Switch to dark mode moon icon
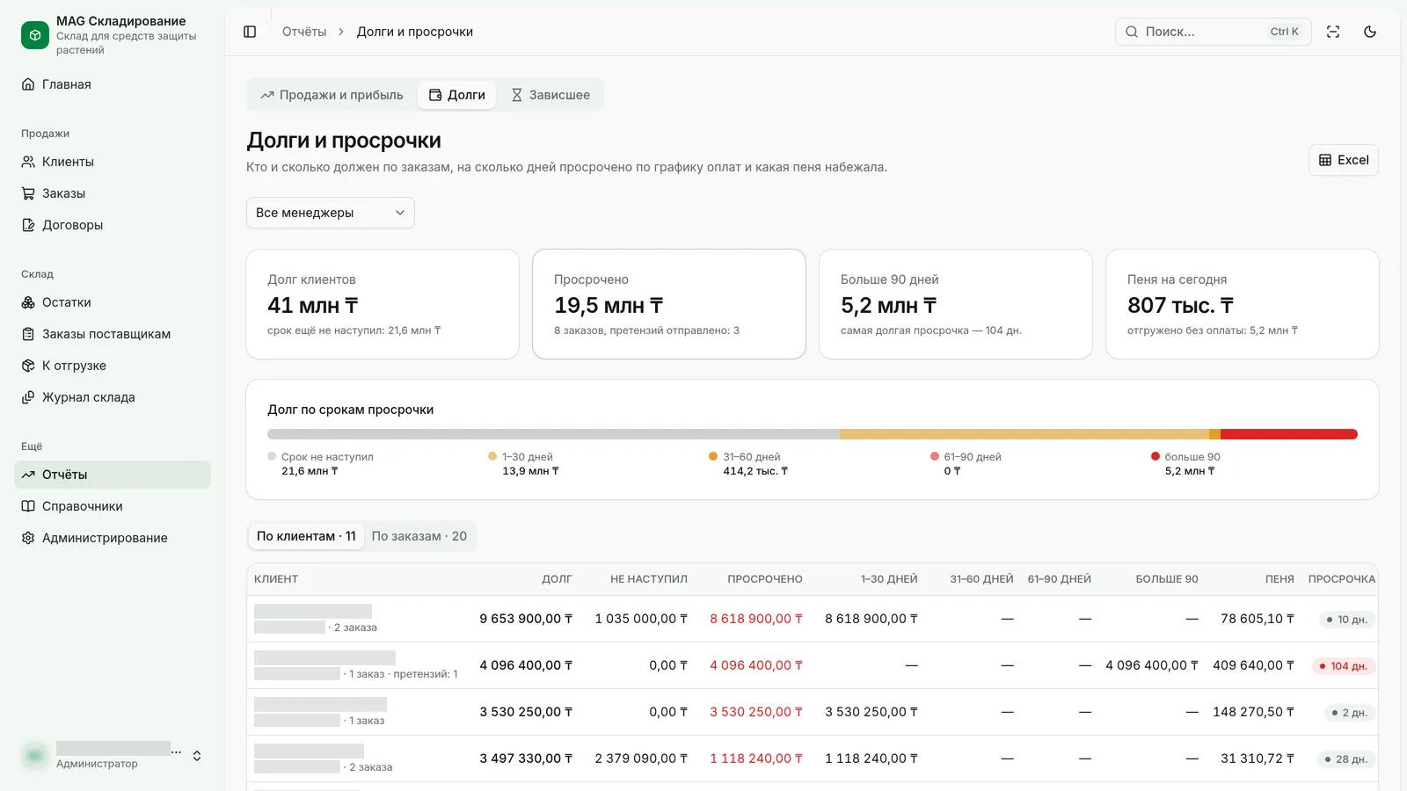The height and width of the screenshot is (791, 1407). tap(1370, 32)
